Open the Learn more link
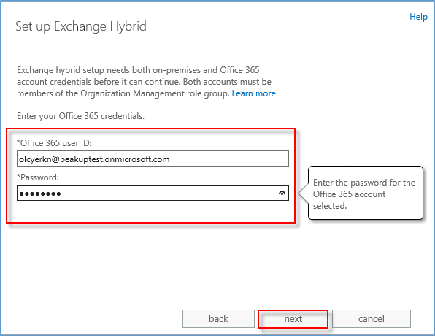Image resolution: width=435 pixels, height=336 pixels. tap(253, 93)
